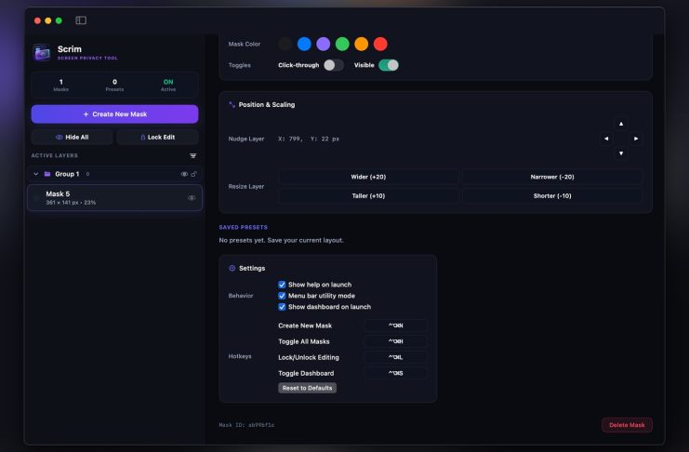The height and width of the screenshot is (452, 689).
Task: Toggle Group 1 visibility eye
Action: point(184,174)
